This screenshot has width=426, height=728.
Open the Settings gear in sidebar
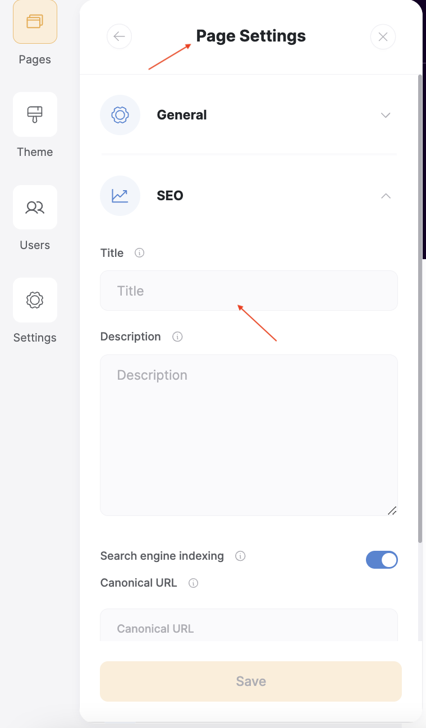pos(35,300)
